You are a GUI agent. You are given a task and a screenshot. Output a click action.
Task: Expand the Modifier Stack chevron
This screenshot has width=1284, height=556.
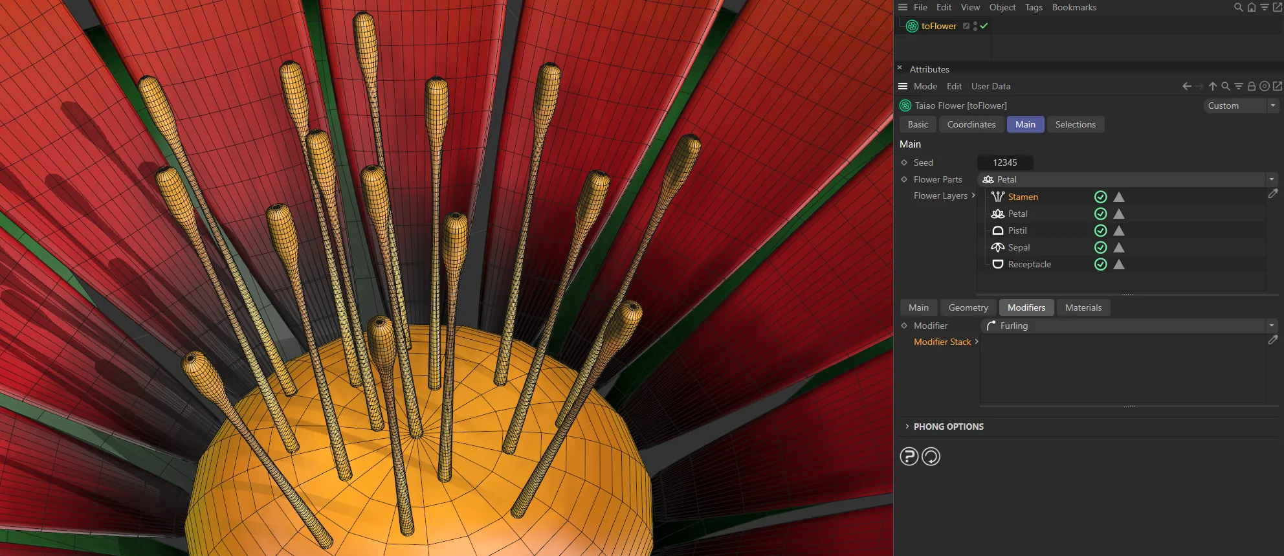tap(976, 342)
